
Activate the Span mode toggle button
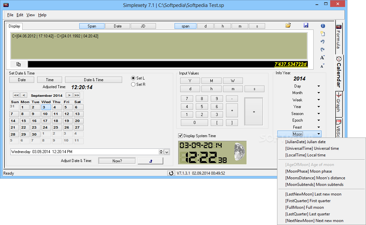point(92,26)
